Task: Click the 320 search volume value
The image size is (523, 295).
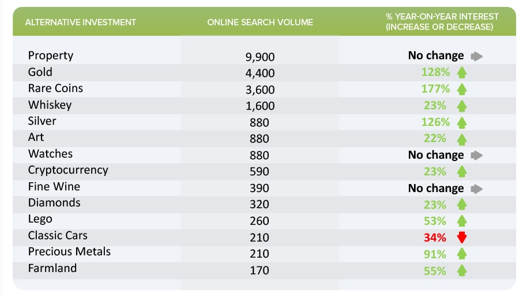Action: pos(259,204)
